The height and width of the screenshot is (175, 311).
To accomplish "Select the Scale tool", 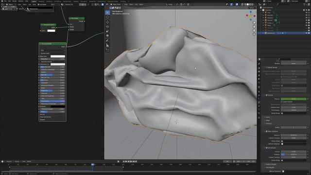I will tap(107, 31).
